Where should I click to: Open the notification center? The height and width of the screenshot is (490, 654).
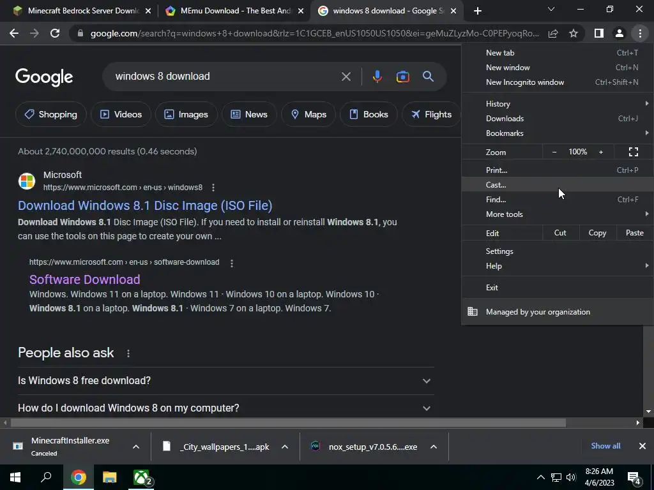point(634,478)
